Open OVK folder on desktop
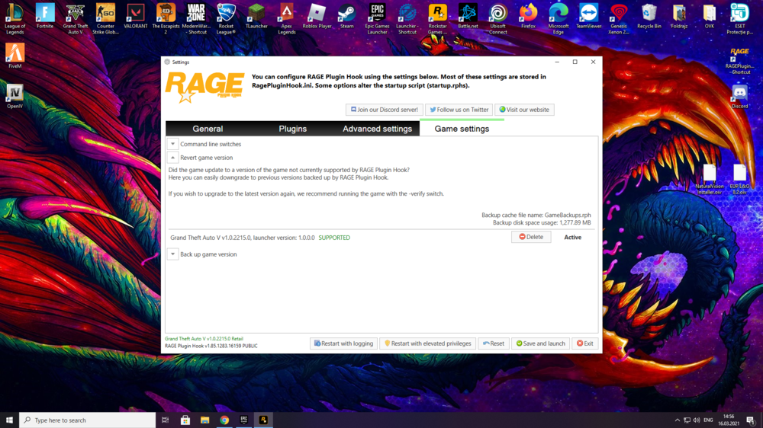The image size is (763, 428). click(x=710, y=17)
